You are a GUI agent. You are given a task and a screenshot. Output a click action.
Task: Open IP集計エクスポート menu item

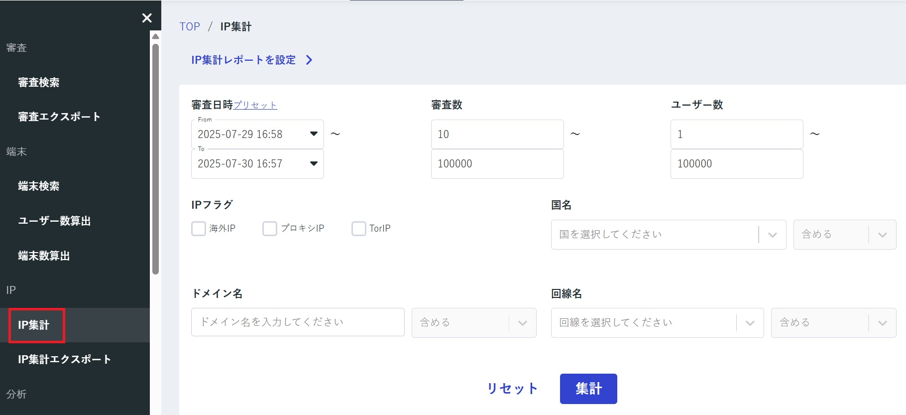(64, 360)
